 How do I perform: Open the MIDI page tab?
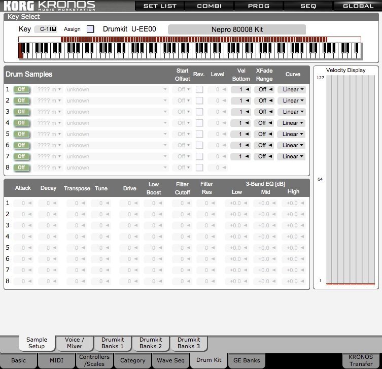(56, 360)
